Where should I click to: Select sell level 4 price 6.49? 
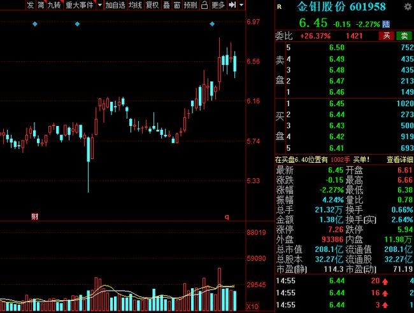tap(337, 59)
